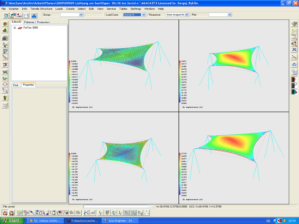
Task: Click the CAD import icon in toolbar
Action: (19, 15)
